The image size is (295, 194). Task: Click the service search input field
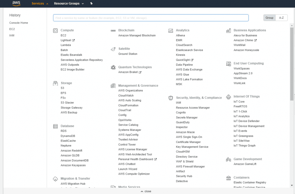tap(151, 18)
